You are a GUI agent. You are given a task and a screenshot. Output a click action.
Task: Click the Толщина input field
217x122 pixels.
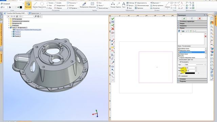[x=191, y=68]
